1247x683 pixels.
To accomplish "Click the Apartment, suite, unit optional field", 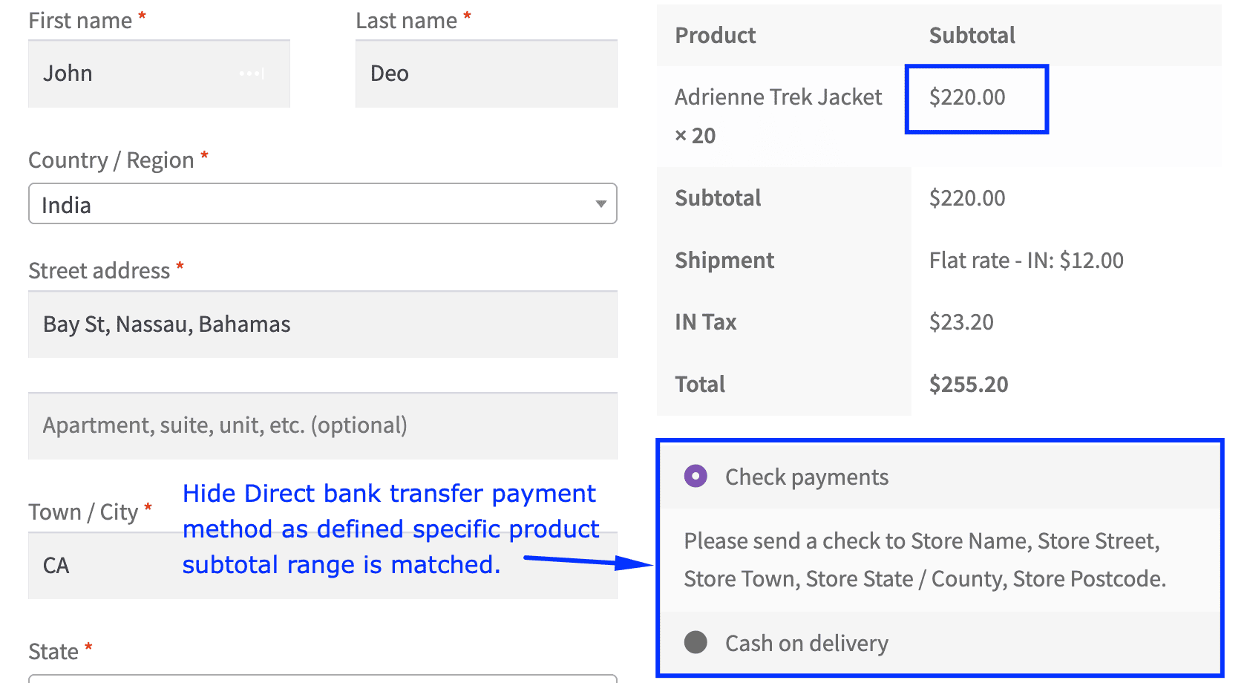I will [322, 425].
